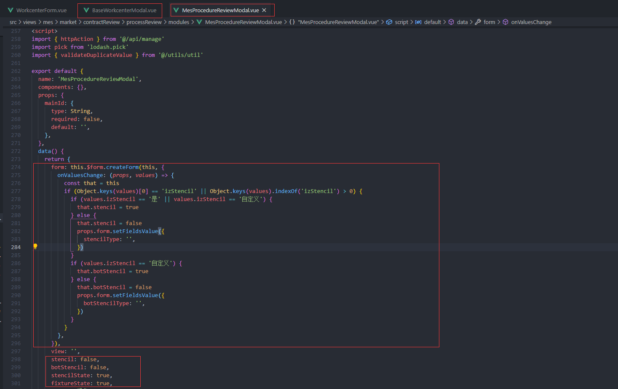The height and width of the screenshot is (389, 618).
Task: Click the components property on line 264
Action: click(54, 87)
